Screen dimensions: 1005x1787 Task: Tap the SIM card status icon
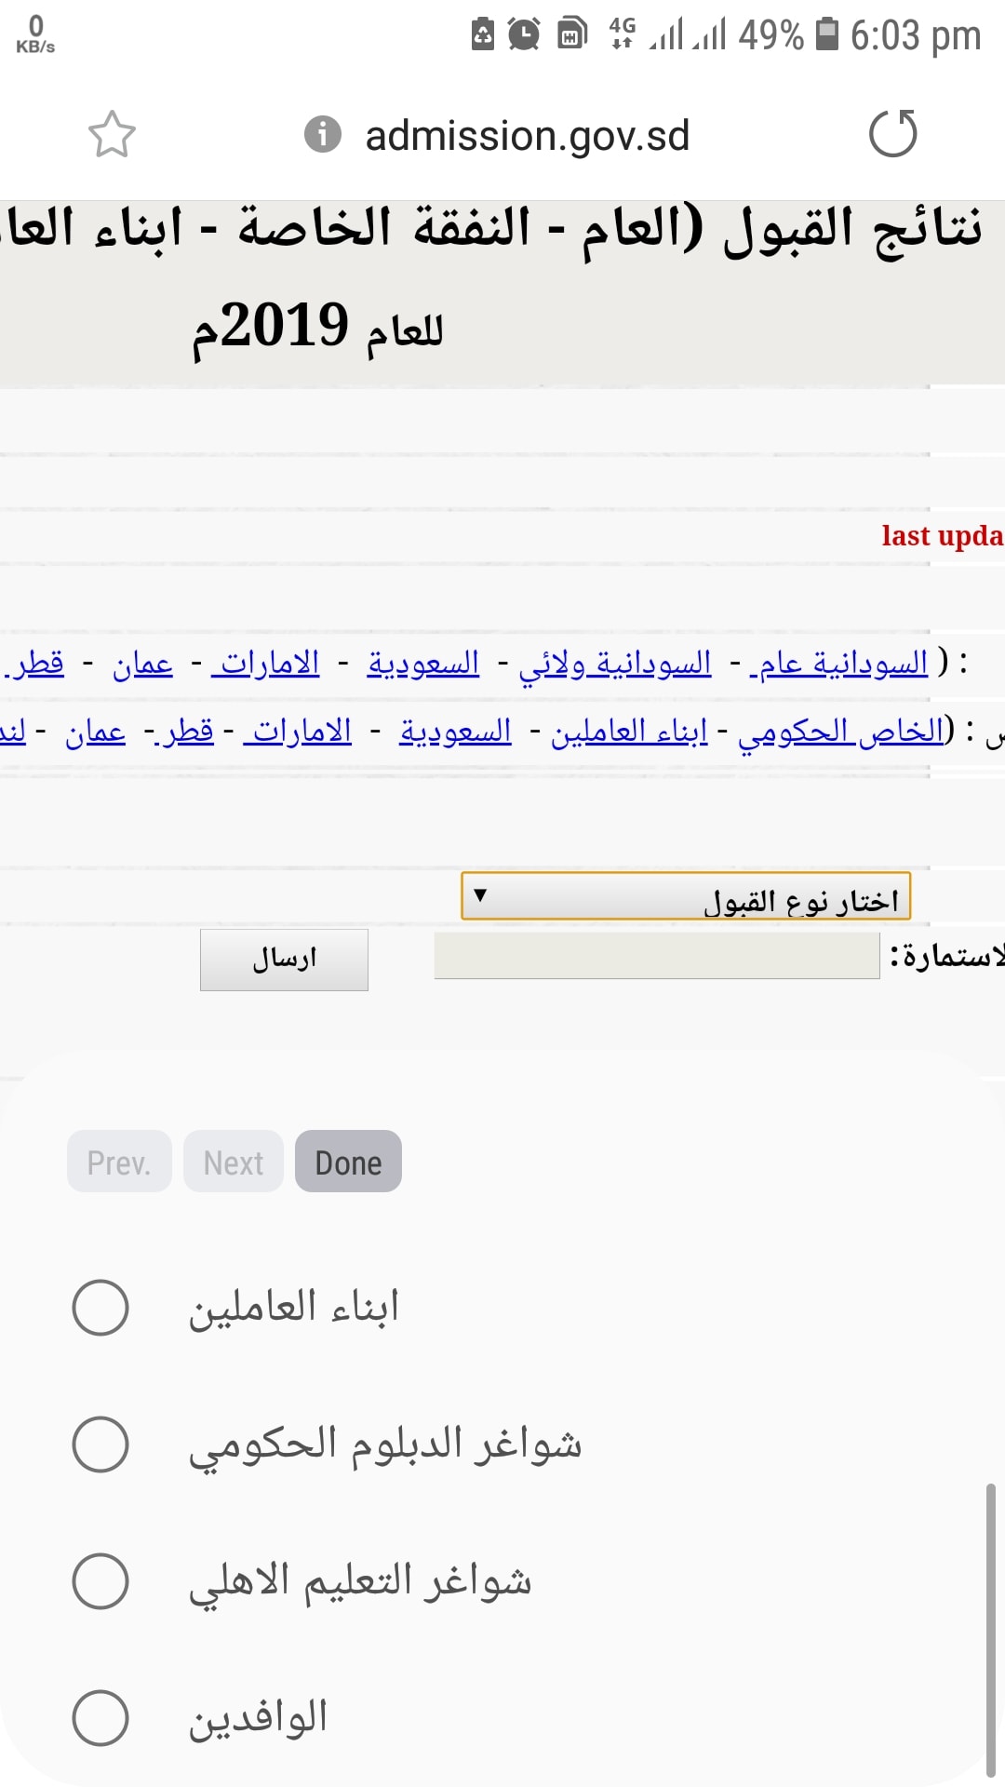(571, 34)
